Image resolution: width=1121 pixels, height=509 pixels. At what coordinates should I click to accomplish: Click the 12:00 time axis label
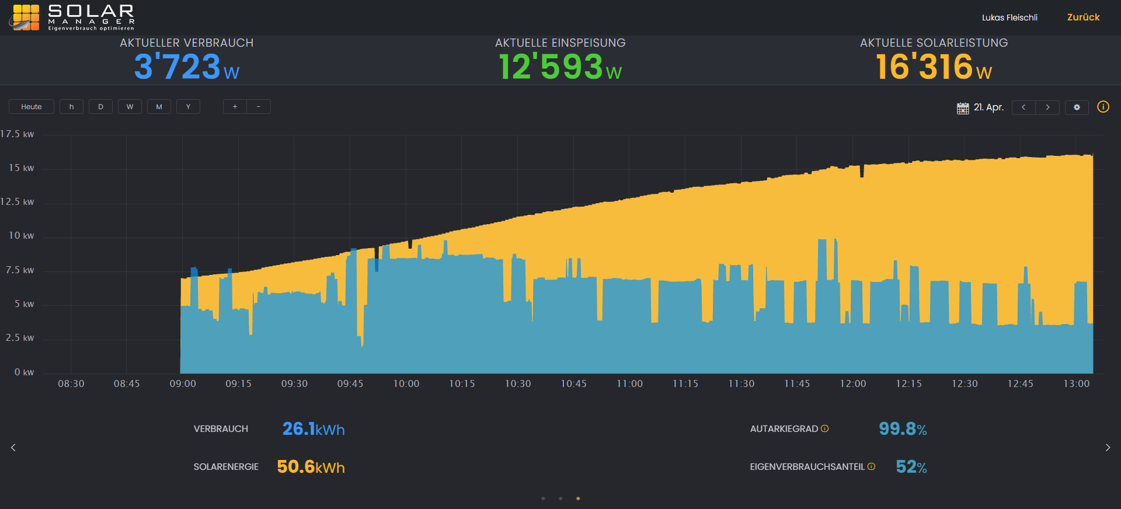point(853,384)
